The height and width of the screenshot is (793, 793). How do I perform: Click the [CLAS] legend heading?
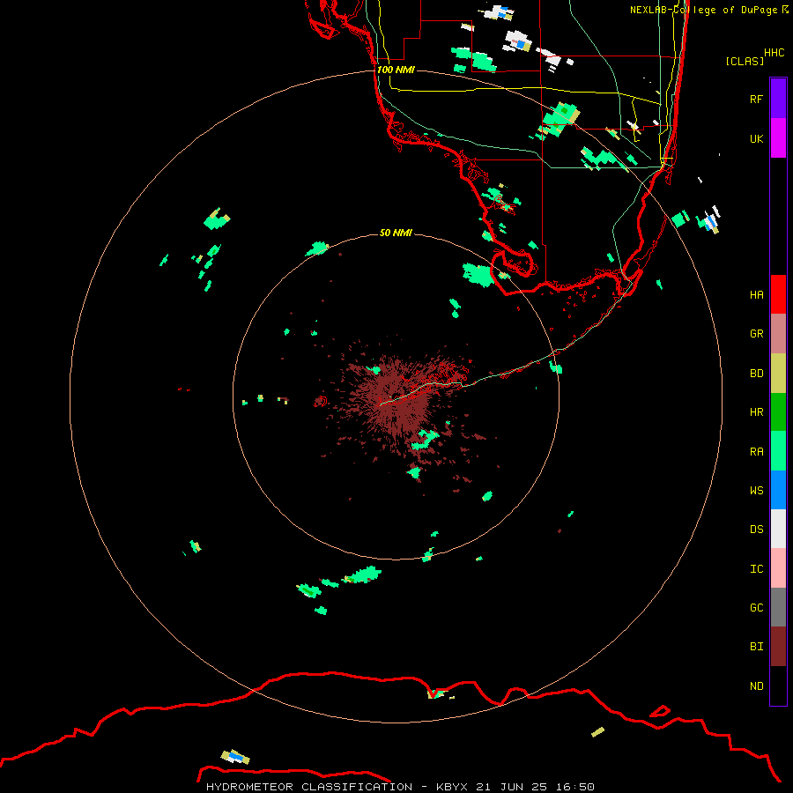[745, 61]
